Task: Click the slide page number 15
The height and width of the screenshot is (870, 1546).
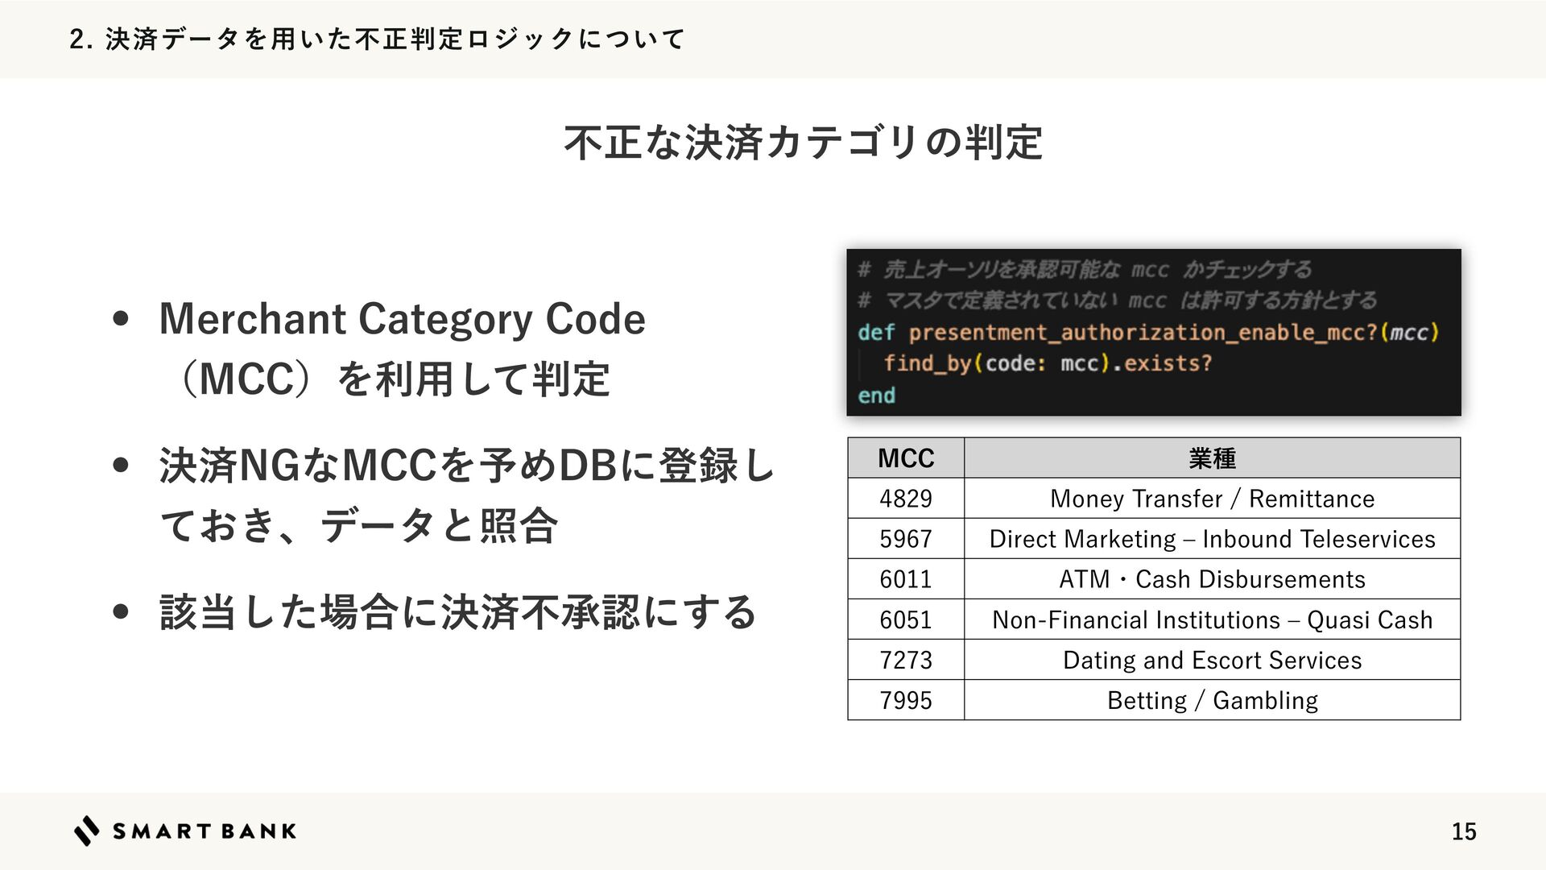Action: point(1463,831)
